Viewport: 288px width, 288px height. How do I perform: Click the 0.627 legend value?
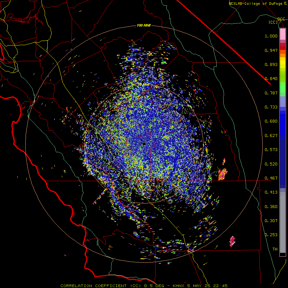pyautogui.click(x=271, y=136)
